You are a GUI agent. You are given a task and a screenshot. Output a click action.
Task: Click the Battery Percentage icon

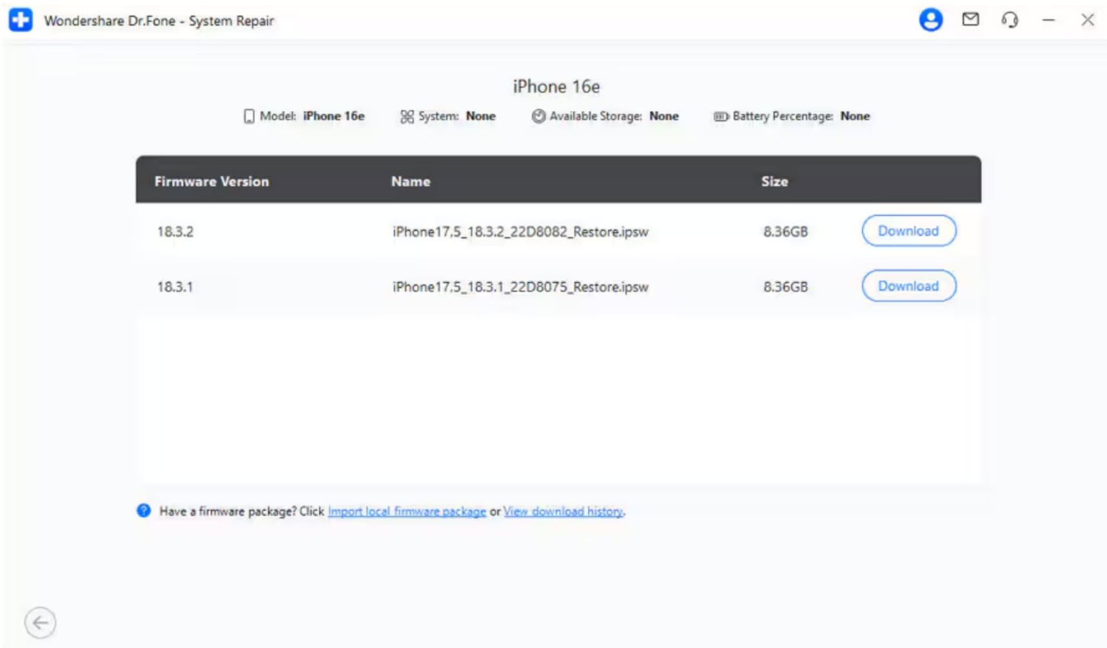coord(720,117)
